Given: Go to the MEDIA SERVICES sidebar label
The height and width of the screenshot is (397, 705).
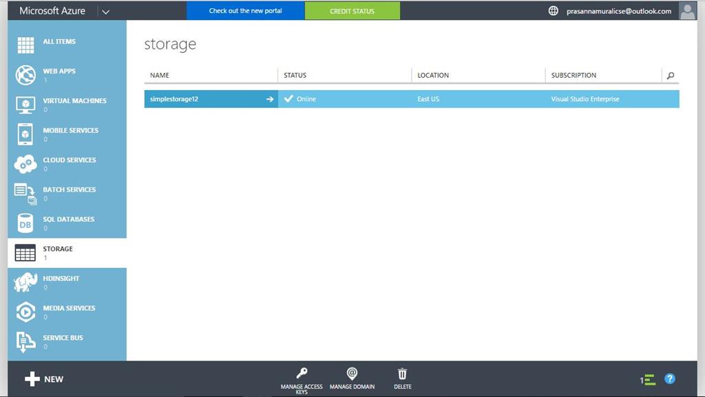Looking at the screenshot, I should (70, 308).
